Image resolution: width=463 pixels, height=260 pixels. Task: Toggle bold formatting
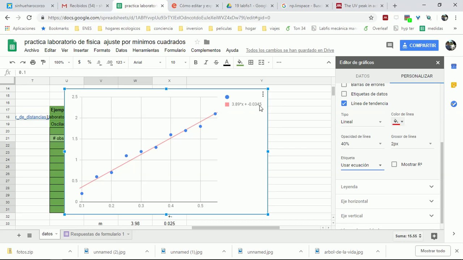point(196,62)
